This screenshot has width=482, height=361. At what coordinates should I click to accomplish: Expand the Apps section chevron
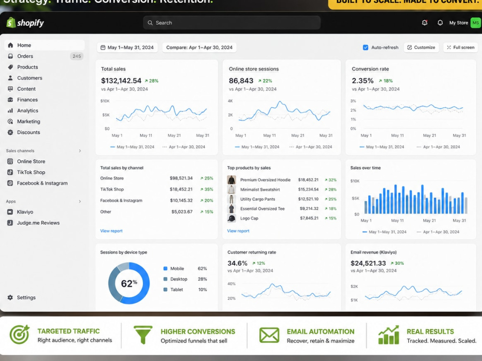coord(80,201)
